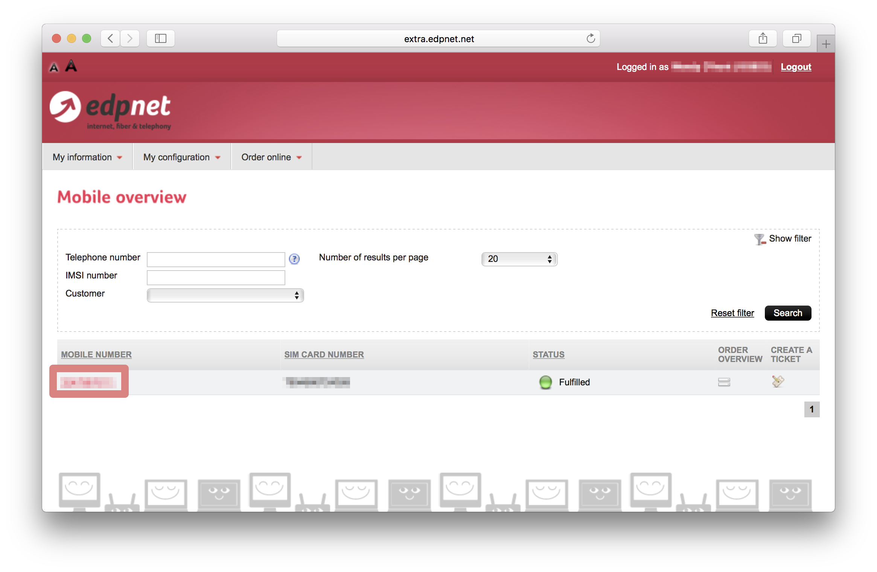Click the Logout link
Image resolution: width=877 pixels, height=572 pixels.
pyautogui.click(x=796, y=67)
